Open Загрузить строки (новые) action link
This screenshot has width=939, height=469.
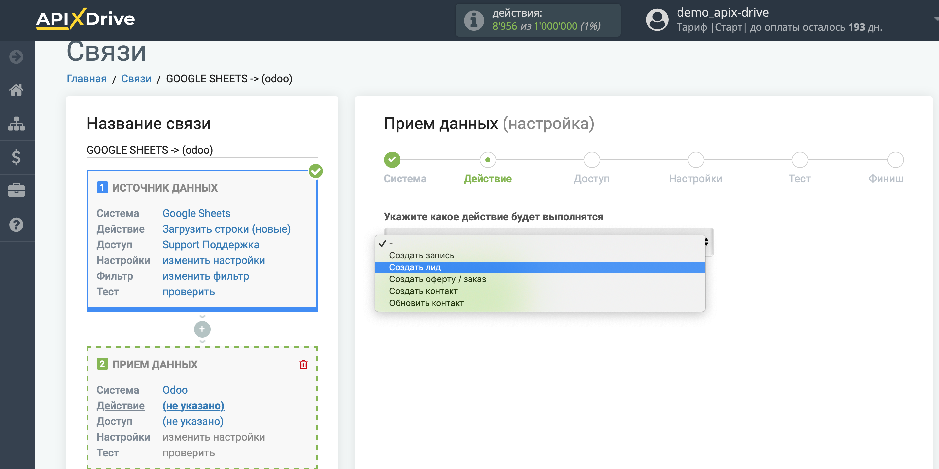coord(226,229)
